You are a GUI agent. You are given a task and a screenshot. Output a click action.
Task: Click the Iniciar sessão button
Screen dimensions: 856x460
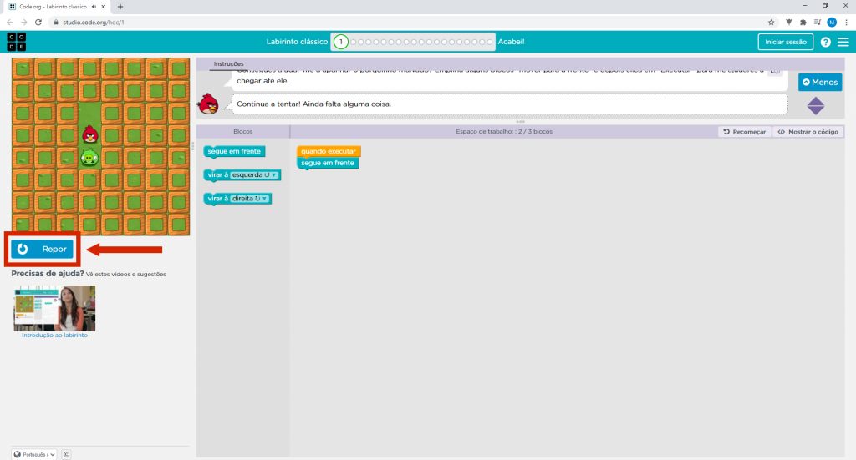click(x=786, y=42)
